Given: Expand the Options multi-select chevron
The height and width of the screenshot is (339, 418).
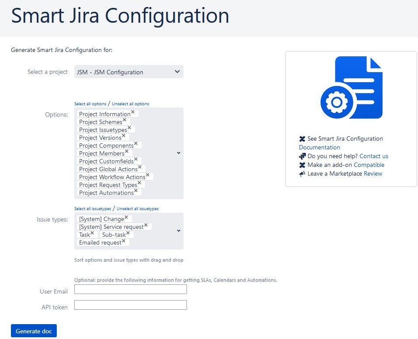Looking at the screenshot, I should tap(179, 153).
